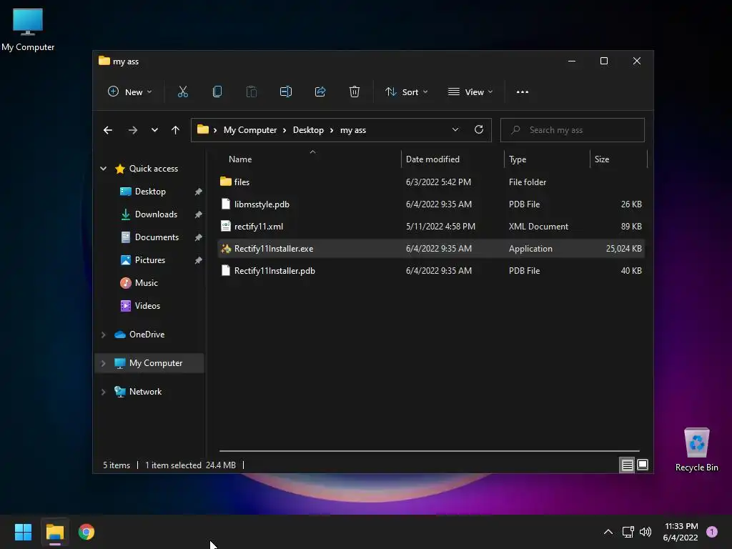This screenshot has width=732, height=549.
Task: Click the 'my ass' breadcrumb segment
Action: click(x=353, y=130)
